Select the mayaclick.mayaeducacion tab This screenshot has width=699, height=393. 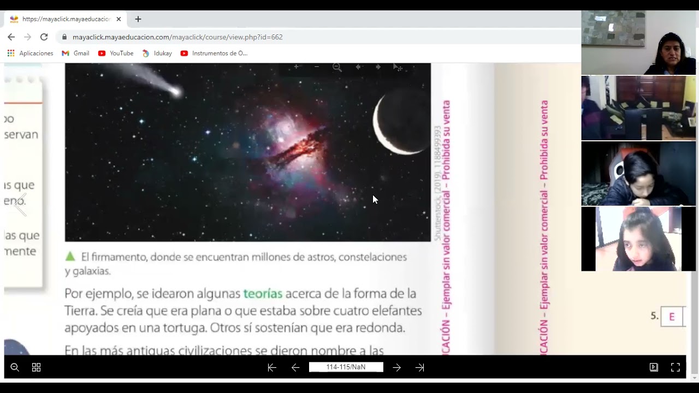(x=66, y=19)
